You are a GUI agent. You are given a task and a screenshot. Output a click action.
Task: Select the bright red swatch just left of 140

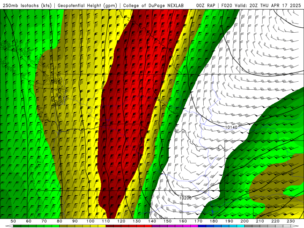click(x=148, y=226)
